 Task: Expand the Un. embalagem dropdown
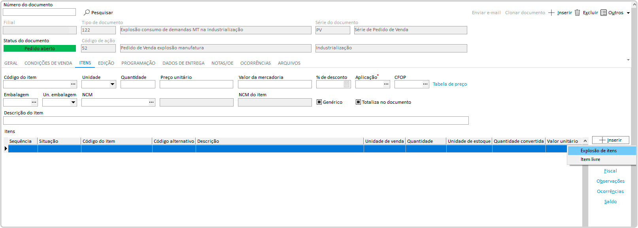coord(73,102)
